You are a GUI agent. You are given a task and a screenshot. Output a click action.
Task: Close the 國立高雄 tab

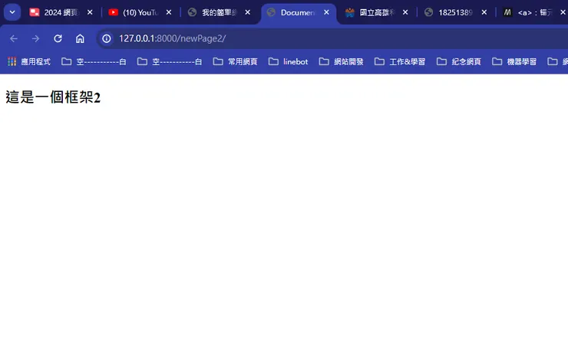405,12
